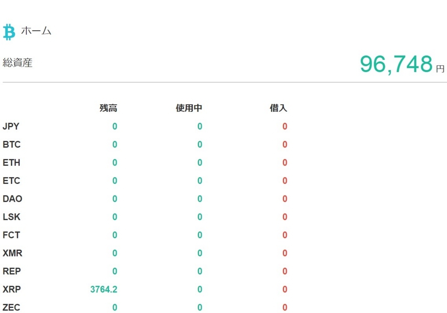
Task: Select the ETH row label
Action: click(x=11, y=162)
